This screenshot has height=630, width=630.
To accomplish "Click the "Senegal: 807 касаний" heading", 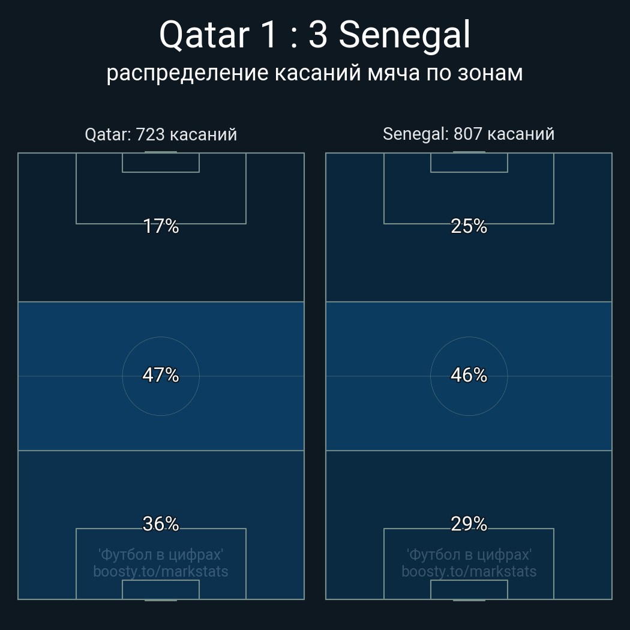I will tap(469, 134).
